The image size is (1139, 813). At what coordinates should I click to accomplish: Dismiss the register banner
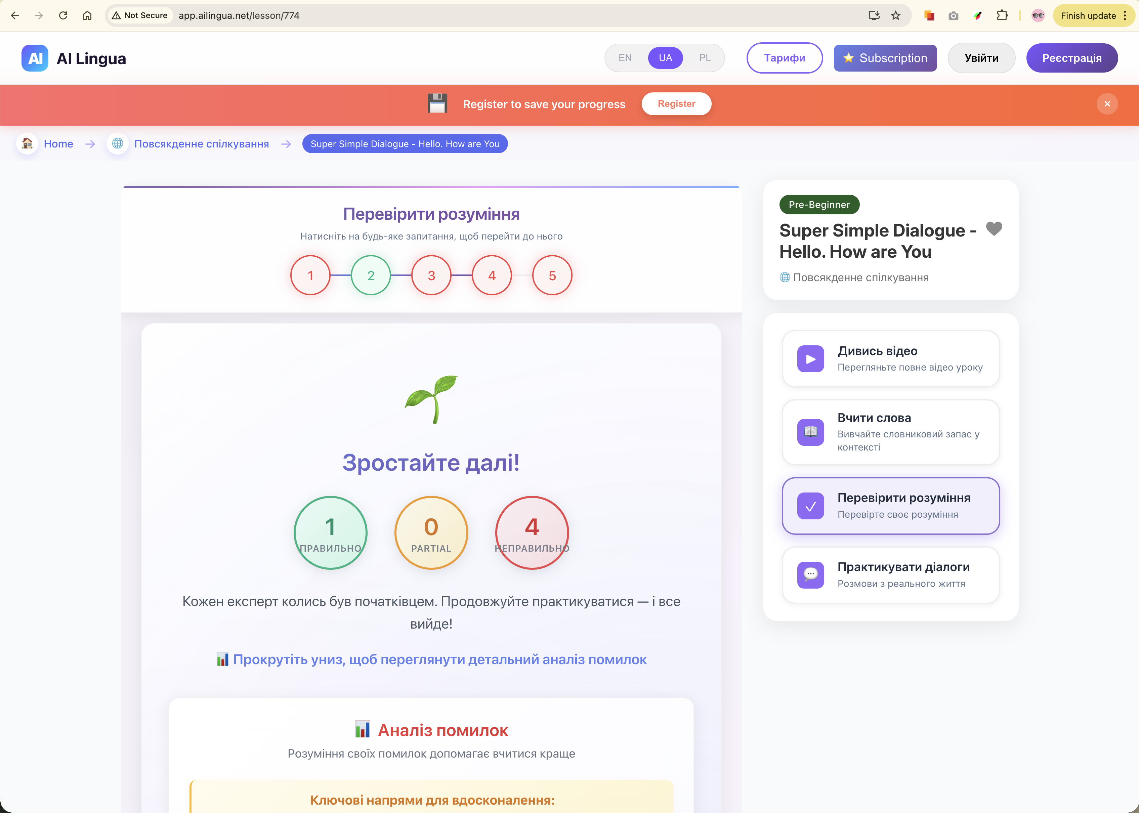click(x=1107, y=103)
